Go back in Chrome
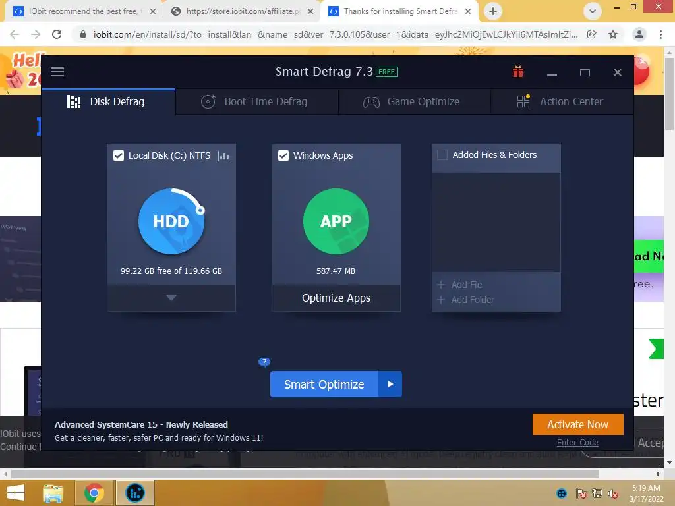Viewport: 675px width, 506px height. [x=15, y=34]
